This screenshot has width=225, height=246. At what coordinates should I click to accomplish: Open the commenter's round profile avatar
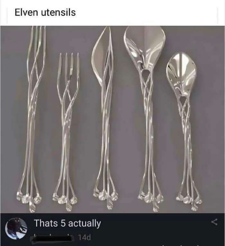coord(16,228)
